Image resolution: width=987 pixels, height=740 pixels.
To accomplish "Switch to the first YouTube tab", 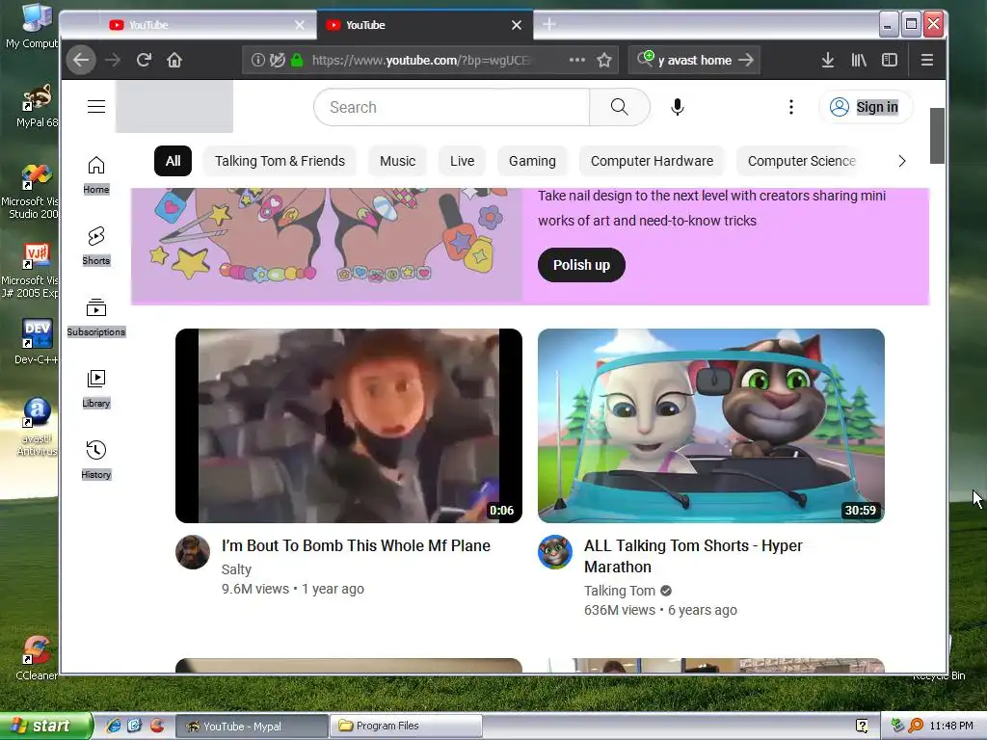I will click(x=201, y=25).
